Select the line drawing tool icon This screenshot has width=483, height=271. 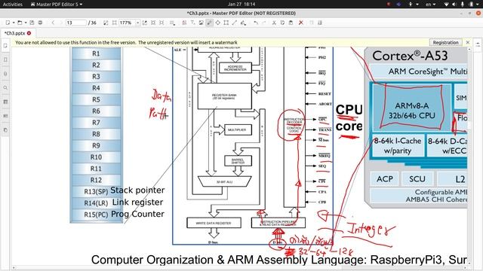tap(235, 23)
